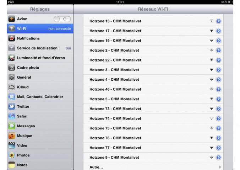
Task: Open details arrow for Hotzone 73
Action: click(x=218, y=109)
